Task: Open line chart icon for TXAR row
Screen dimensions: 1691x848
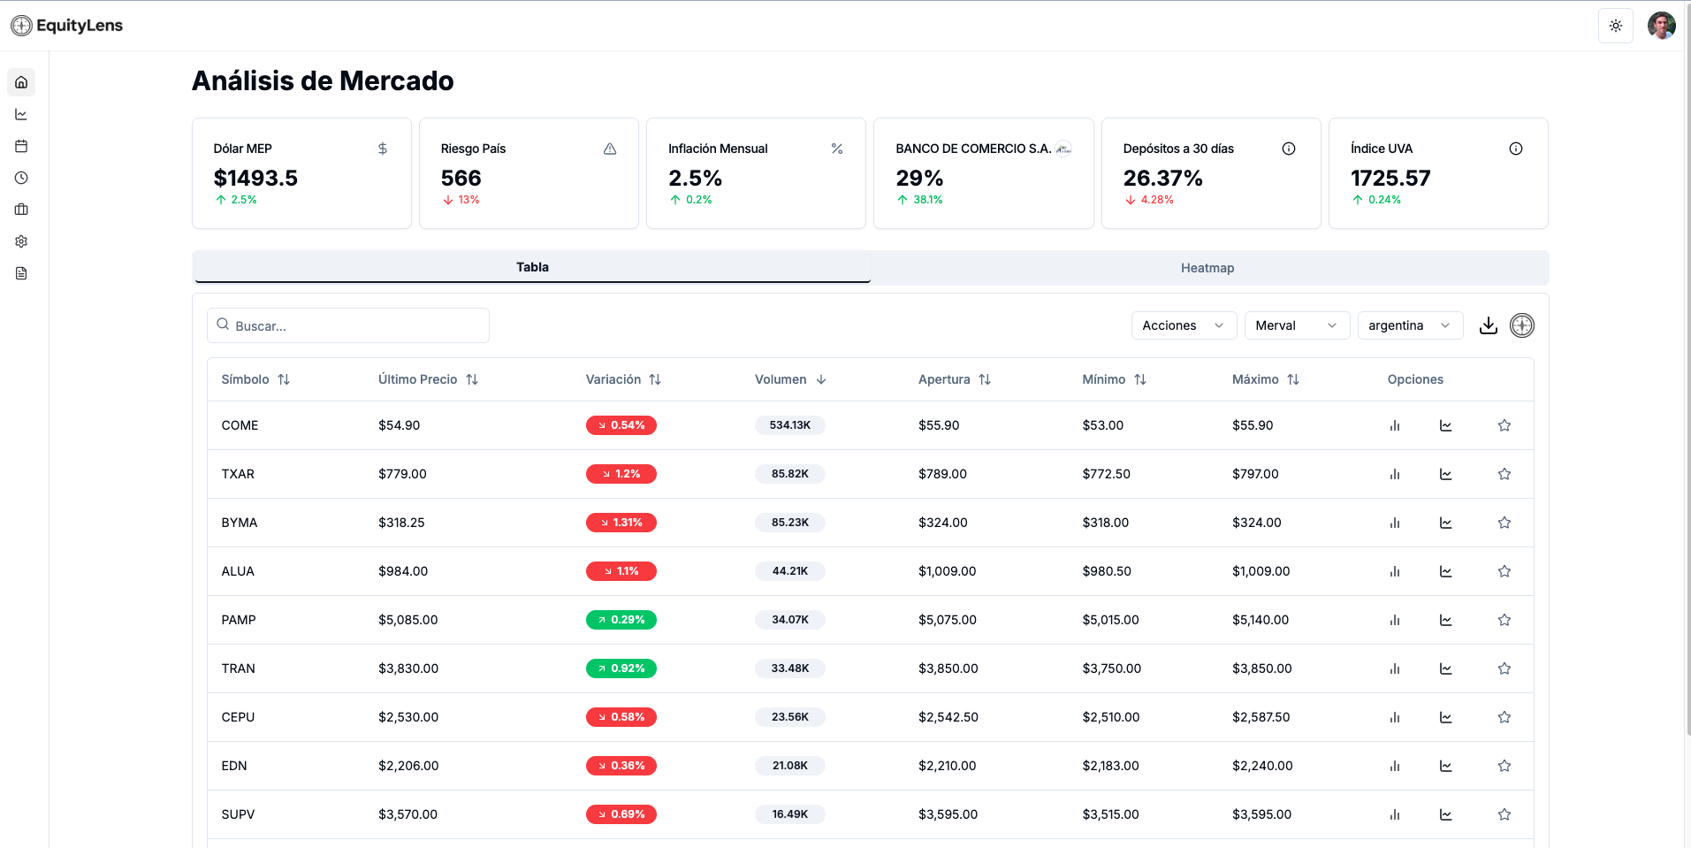Action: (x=1446, y=474)
